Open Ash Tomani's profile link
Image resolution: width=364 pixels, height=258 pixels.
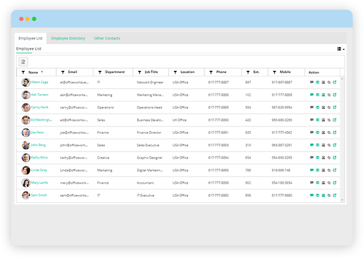pyautogui.click(x=40, y=95)
